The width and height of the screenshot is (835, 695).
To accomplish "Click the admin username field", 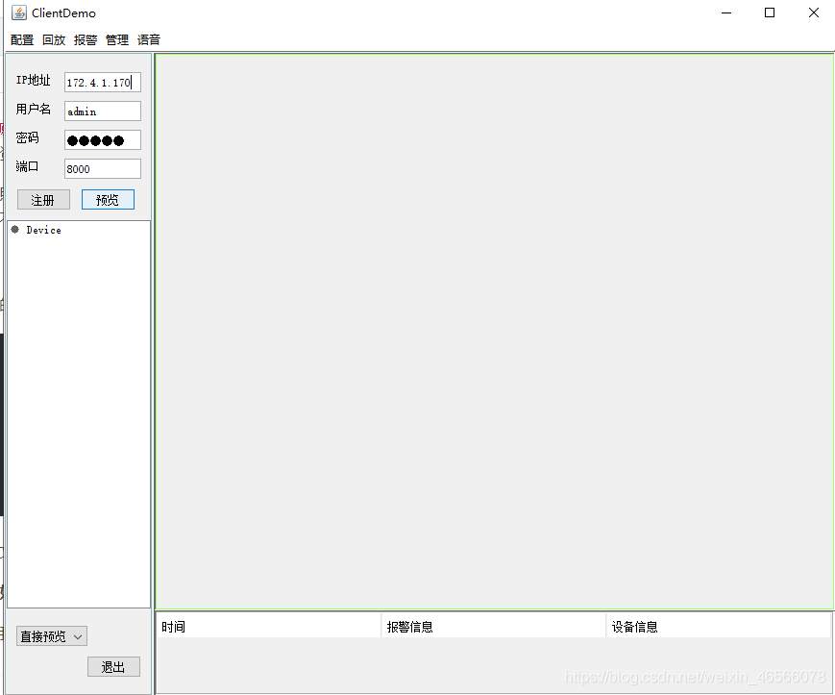I will pos(102,111).
